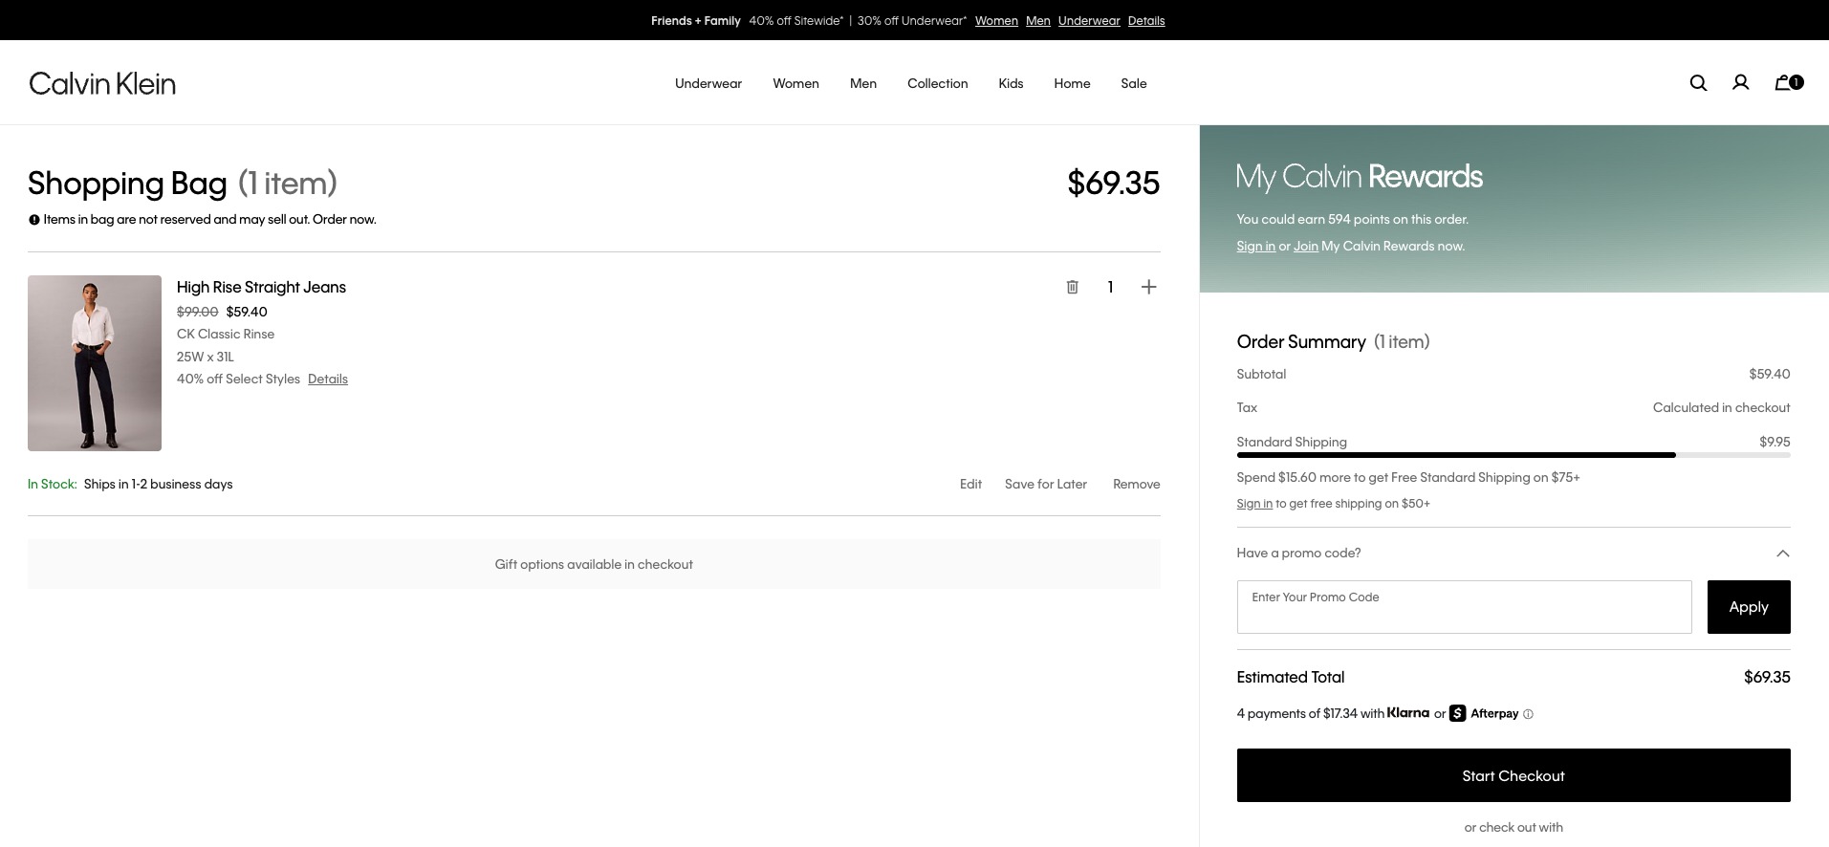Viewport: 1829px width, 847px height.
Task: Open the Men navigation menu
Action: (x=863, y=83)
